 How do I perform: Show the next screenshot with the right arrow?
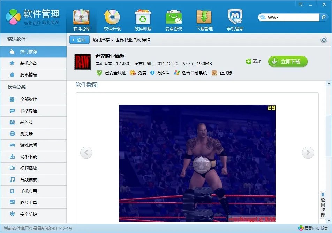[308, 153]
